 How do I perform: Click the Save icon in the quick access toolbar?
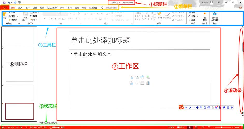(x=4, y=3)
